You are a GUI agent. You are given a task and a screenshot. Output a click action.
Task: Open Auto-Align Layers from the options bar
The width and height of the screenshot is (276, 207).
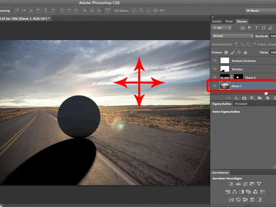pos(108,11)
